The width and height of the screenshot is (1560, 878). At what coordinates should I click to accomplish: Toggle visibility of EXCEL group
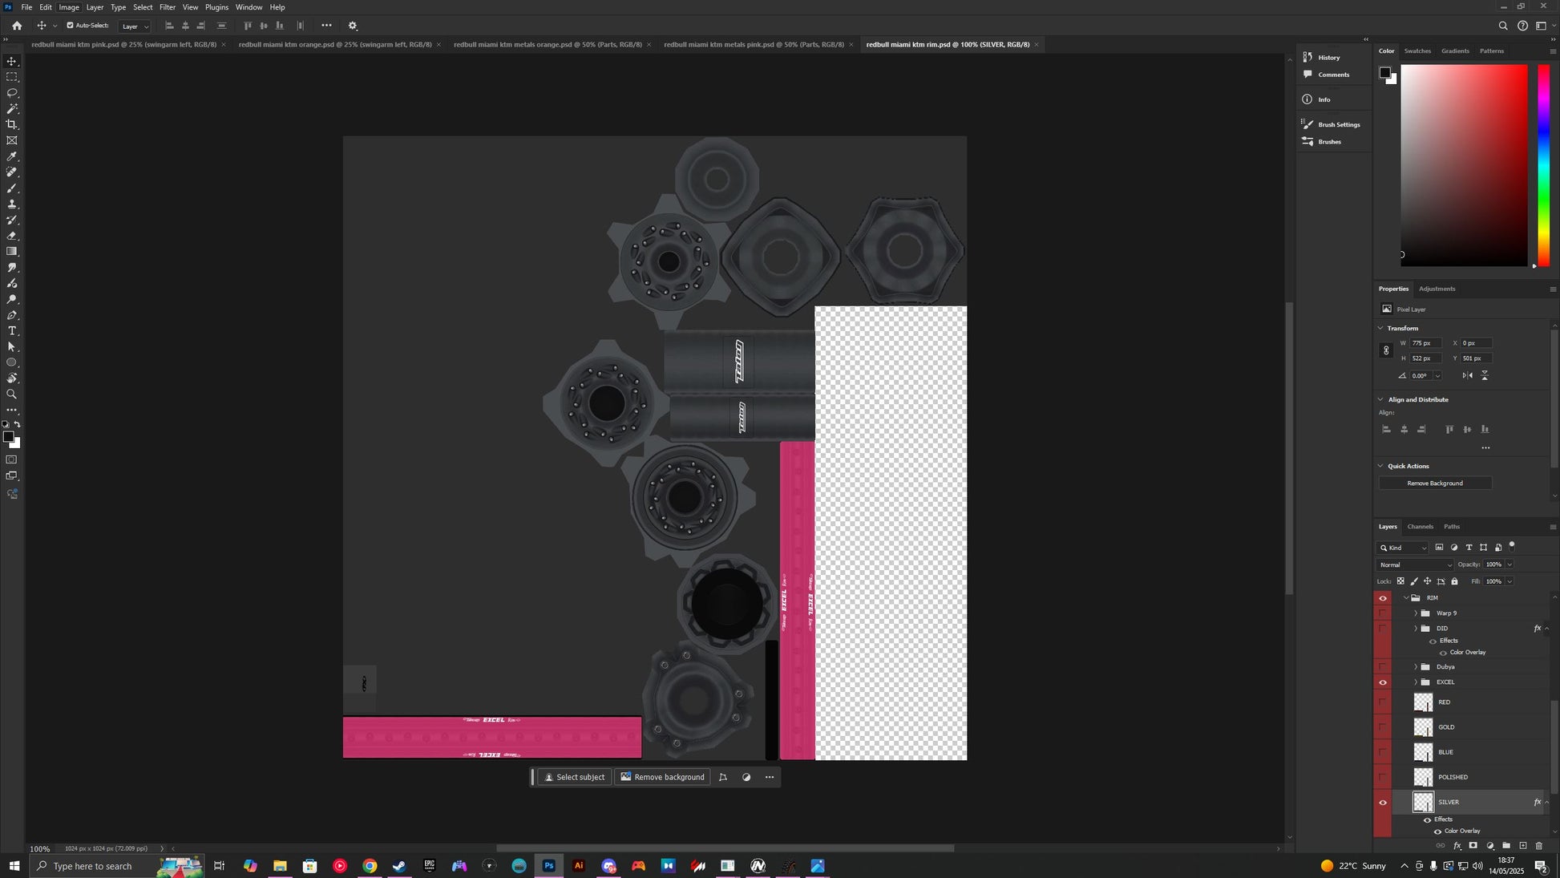click(x=1383, y=682)
